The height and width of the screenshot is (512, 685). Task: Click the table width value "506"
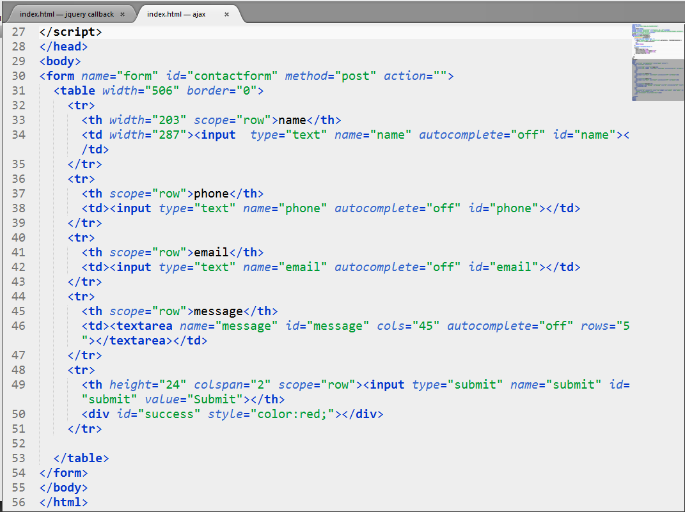[161, 90]
